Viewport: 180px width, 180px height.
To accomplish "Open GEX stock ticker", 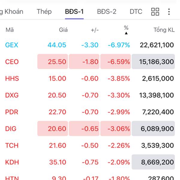I will pos(12,45).
